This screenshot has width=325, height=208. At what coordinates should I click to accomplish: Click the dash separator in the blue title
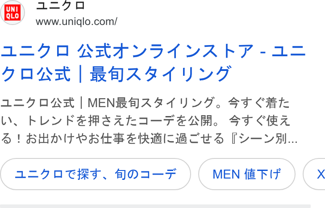click(x=262, y=51)
